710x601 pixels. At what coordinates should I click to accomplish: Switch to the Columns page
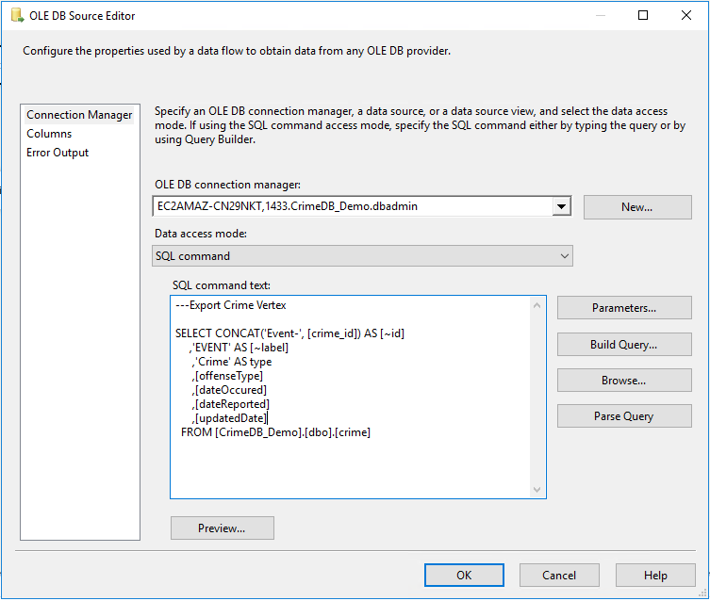[x=49, y=134]
